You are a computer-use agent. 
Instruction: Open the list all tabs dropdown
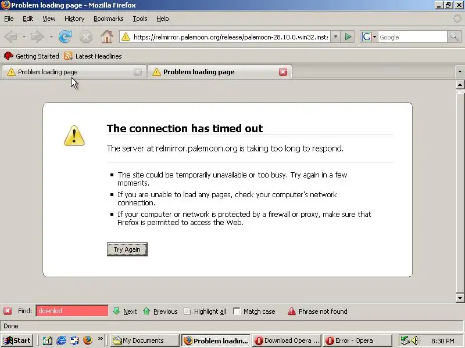pos(460,71)
